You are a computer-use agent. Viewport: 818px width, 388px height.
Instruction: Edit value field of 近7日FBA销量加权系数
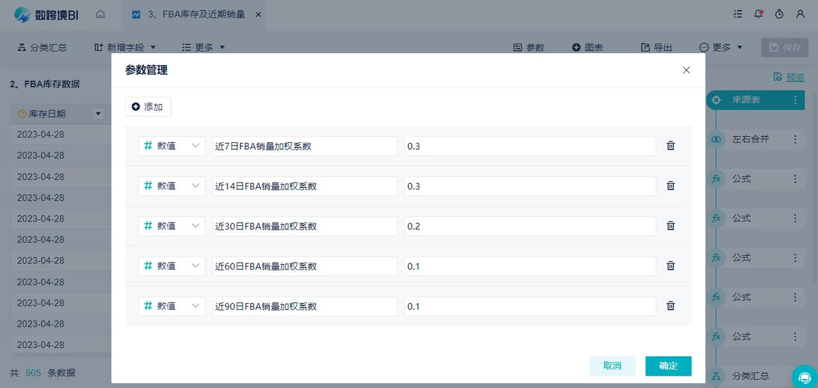pos(530,146)
